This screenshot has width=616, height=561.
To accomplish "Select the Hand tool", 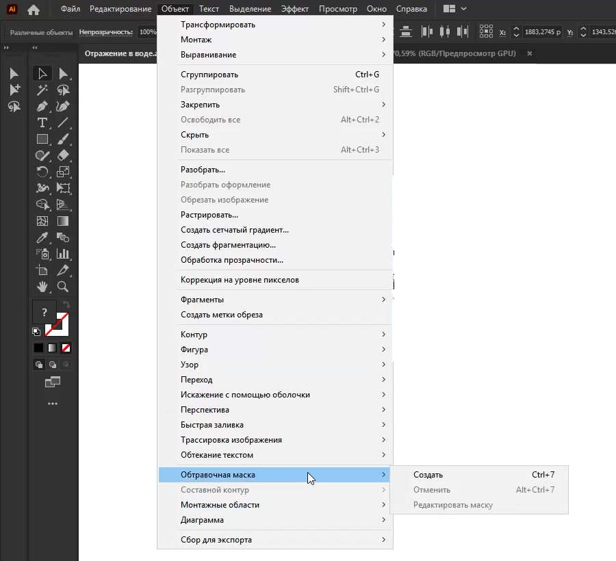I will pos(42,287).
